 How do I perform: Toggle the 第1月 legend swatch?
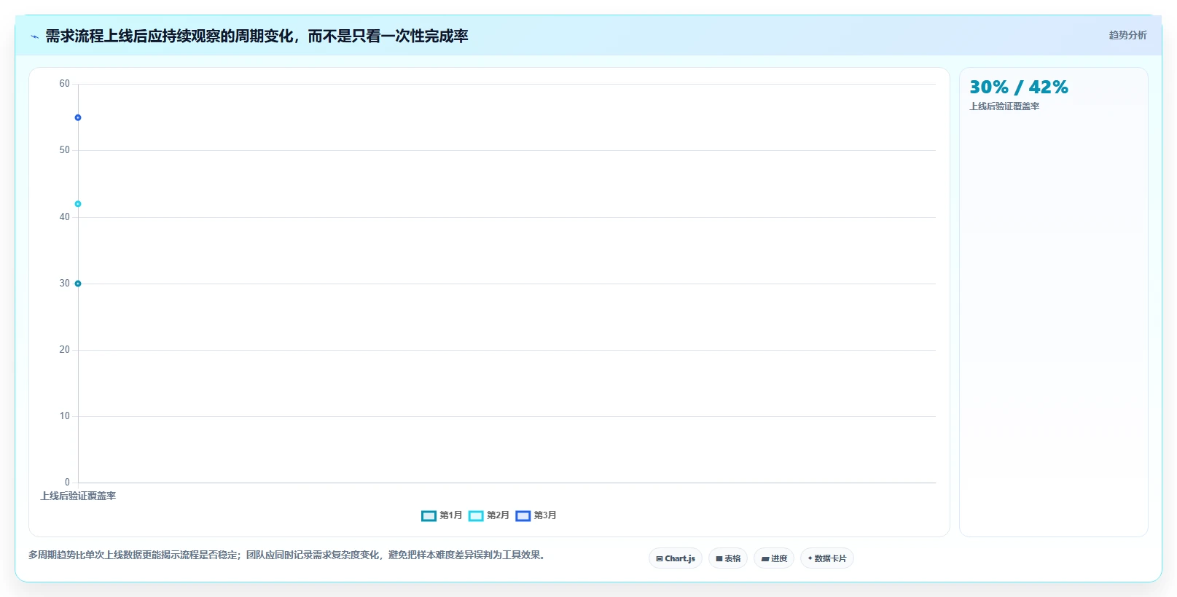(x=429, y=516)
